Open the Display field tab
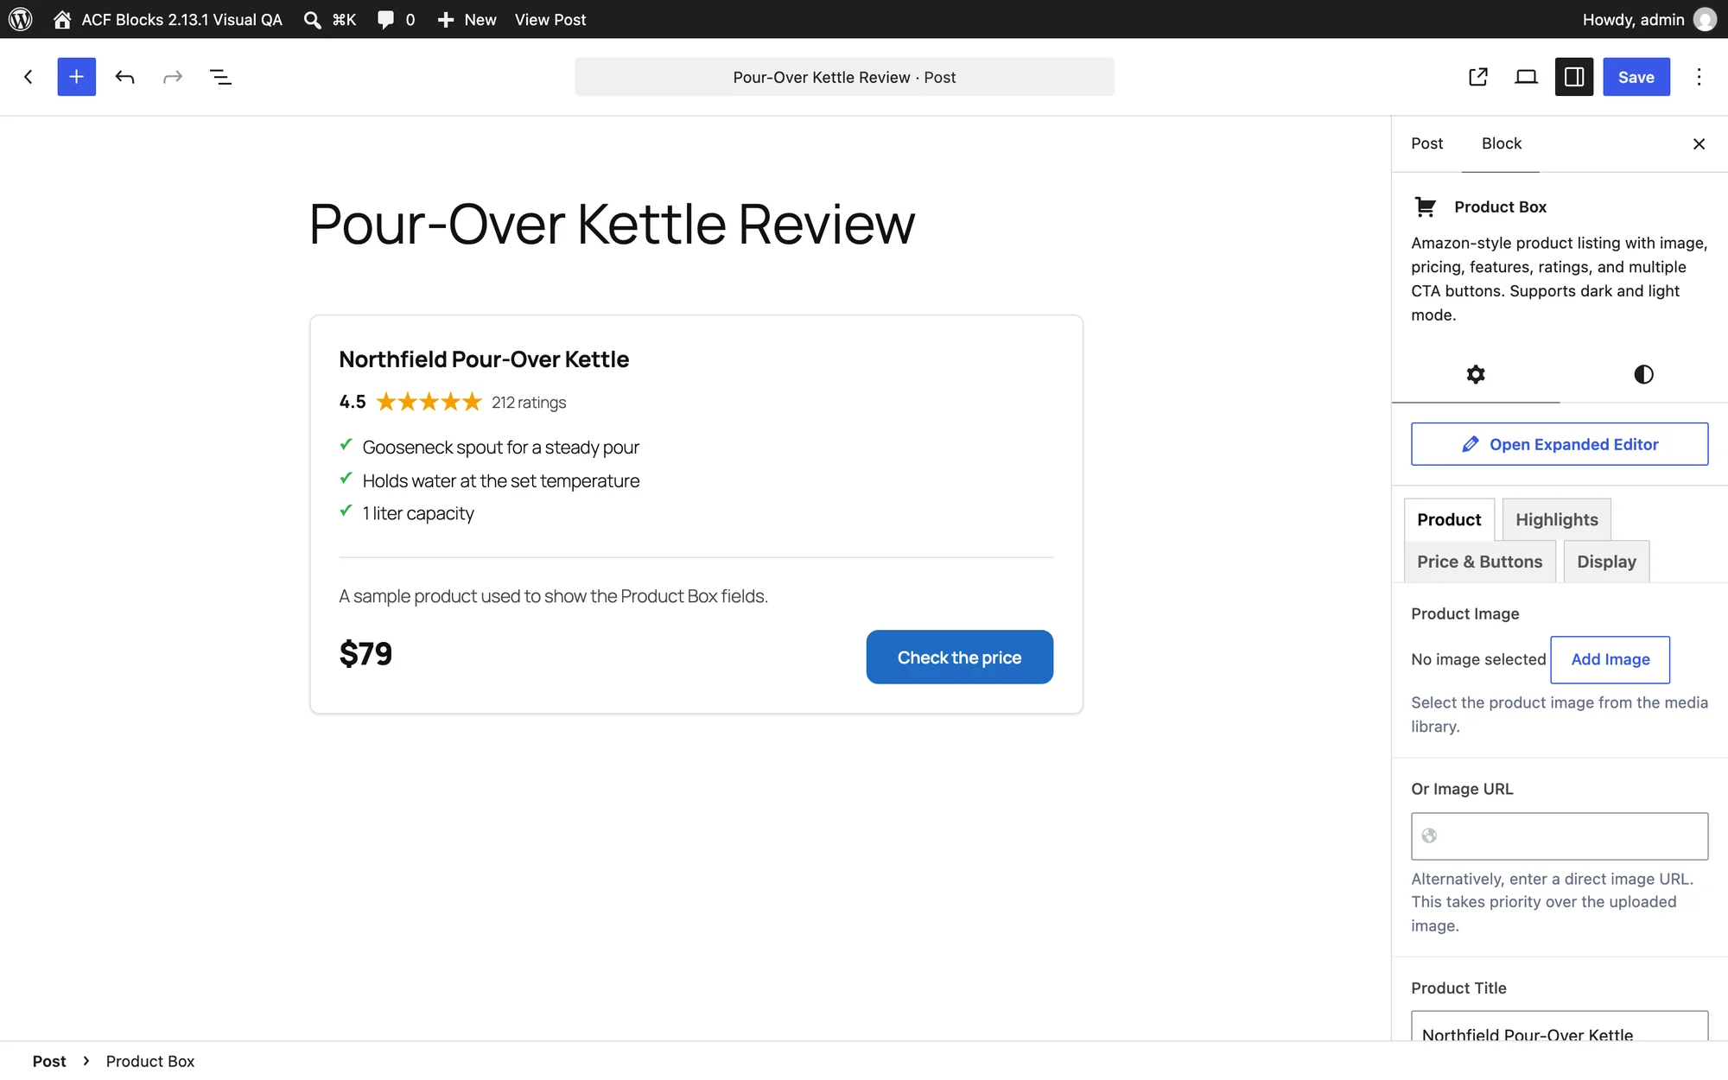 tap(1606, 562)
